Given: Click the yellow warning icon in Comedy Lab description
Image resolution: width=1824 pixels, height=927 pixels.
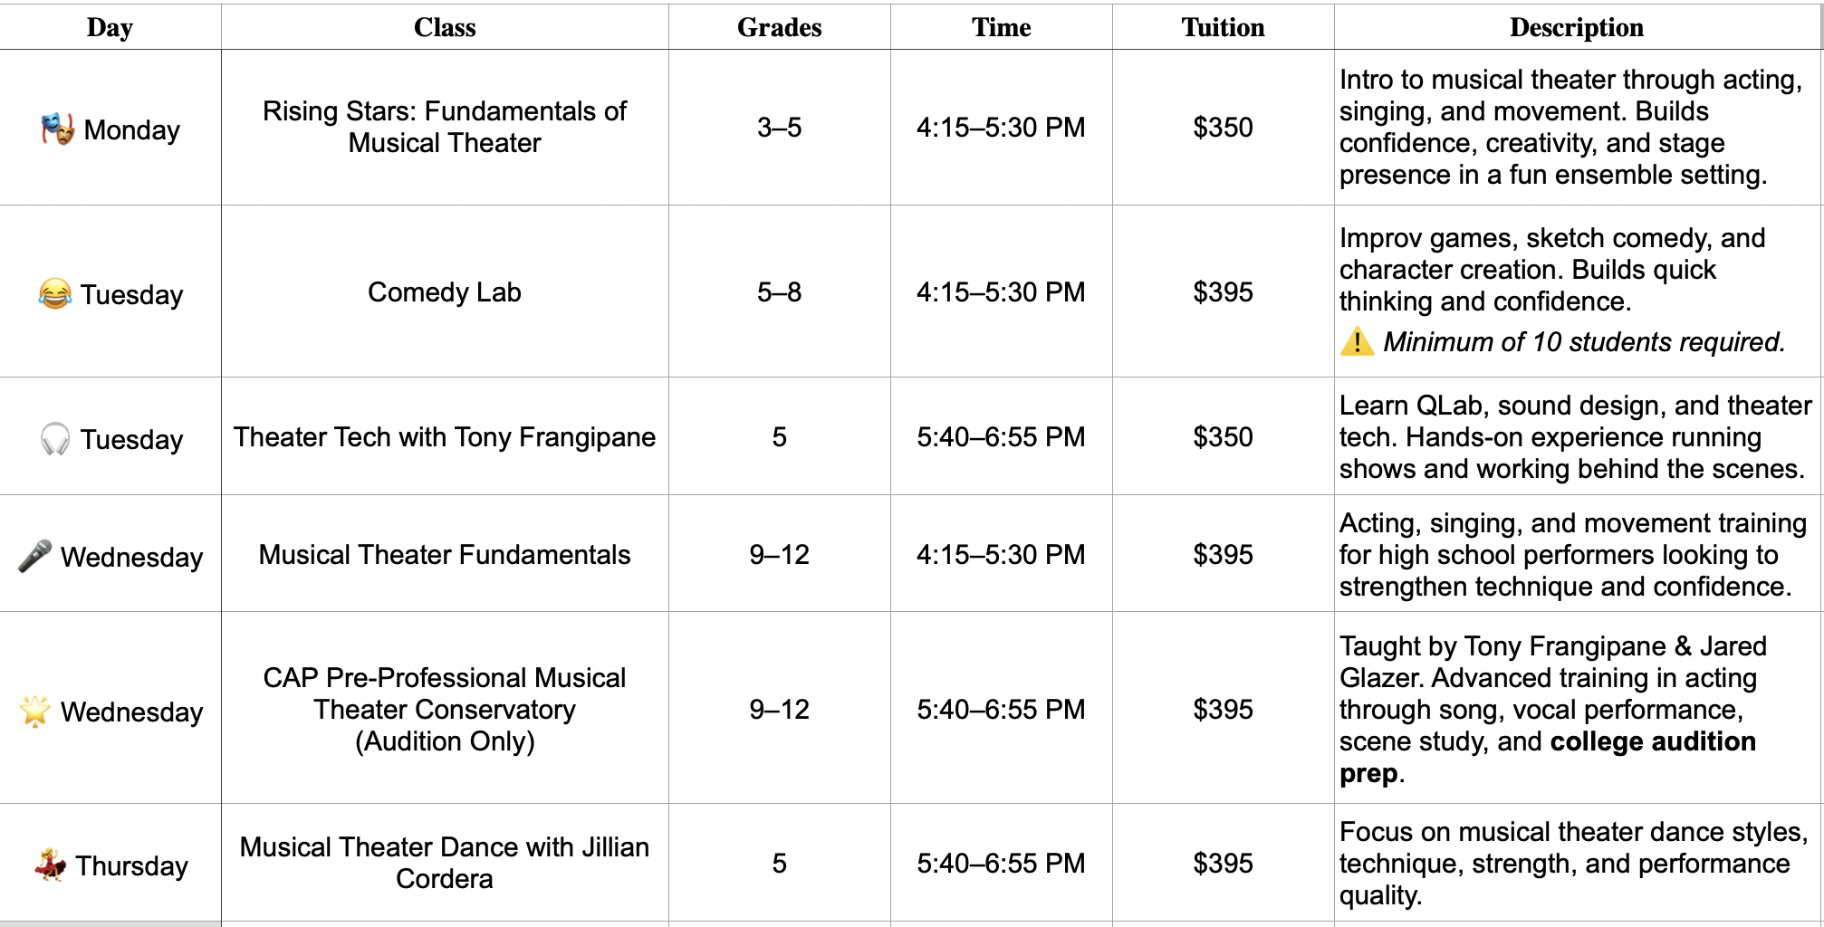Looking at the screenshot, I should 1357,342.
